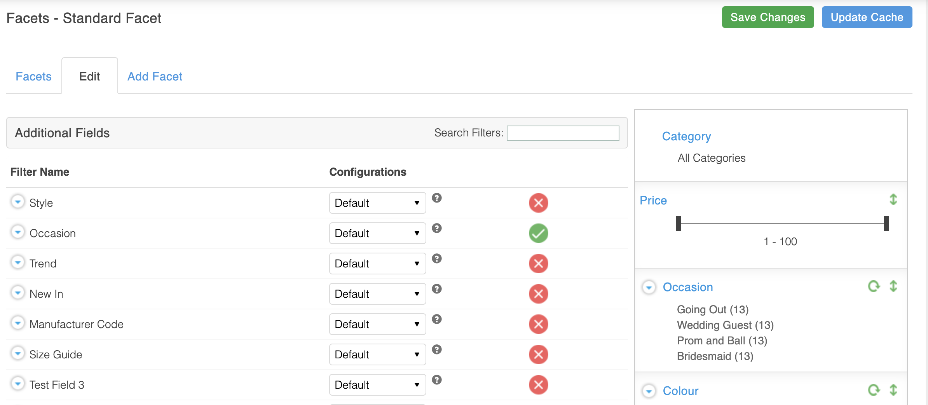Expand the Style filter row
This screenshot has width=928, height=405.
pos(17,202)
